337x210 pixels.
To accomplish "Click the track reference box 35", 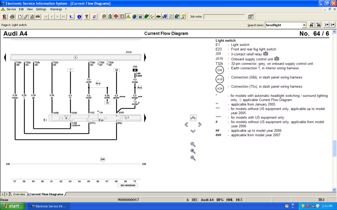I will pos(117,70).
